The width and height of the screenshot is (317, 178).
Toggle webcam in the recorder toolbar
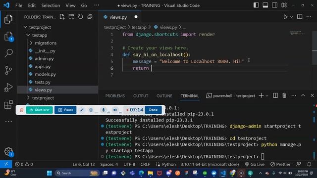pos(91,110)
